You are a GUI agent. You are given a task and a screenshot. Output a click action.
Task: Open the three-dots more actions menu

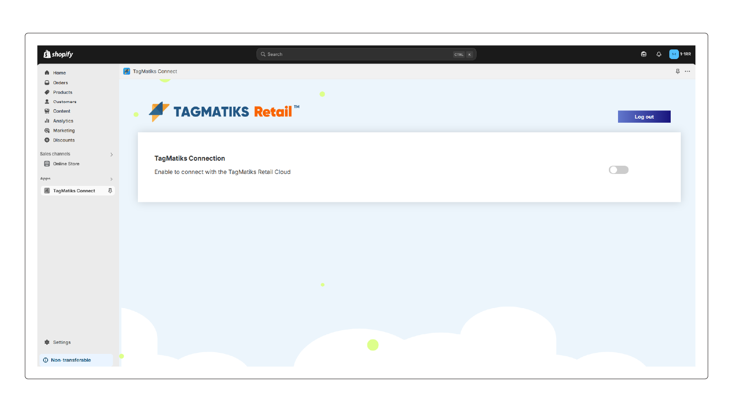click(687, 71)
